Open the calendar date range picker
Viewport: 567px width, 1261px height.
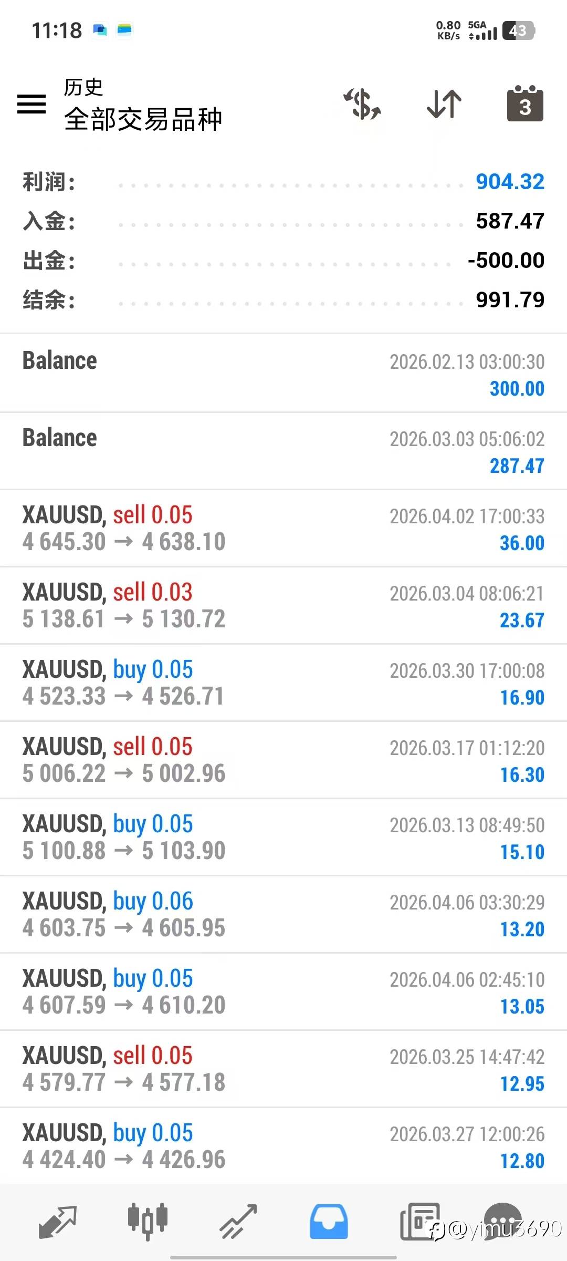[x=525, y=104]
